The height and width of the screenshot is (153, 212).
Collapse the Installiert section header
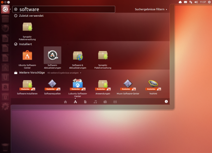(23, 44)
